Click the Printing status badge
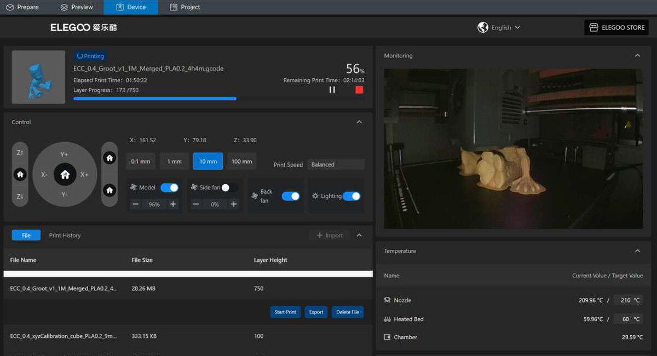This screenshot has width=657, height=356. pyautogui.click(x=90, y=56)
